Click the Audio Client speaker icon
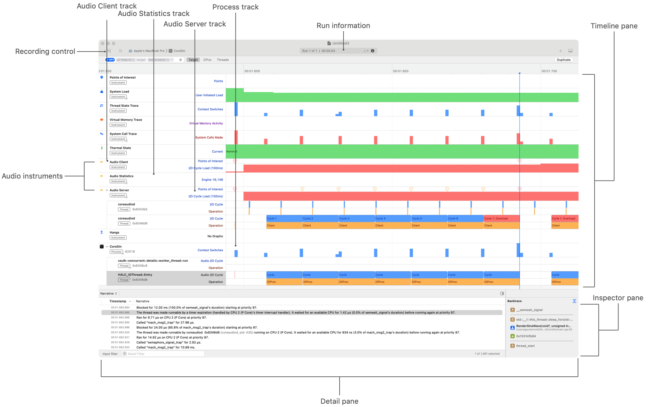The width and height of the screenshot is (672, 407). click(102, 162)
